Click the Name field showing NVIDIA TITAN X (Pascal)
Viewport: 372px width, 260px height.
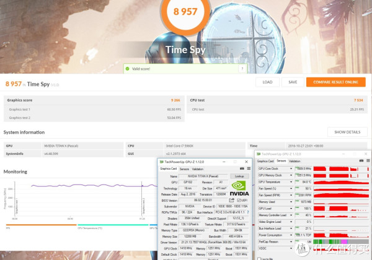[x=203, y=176]
